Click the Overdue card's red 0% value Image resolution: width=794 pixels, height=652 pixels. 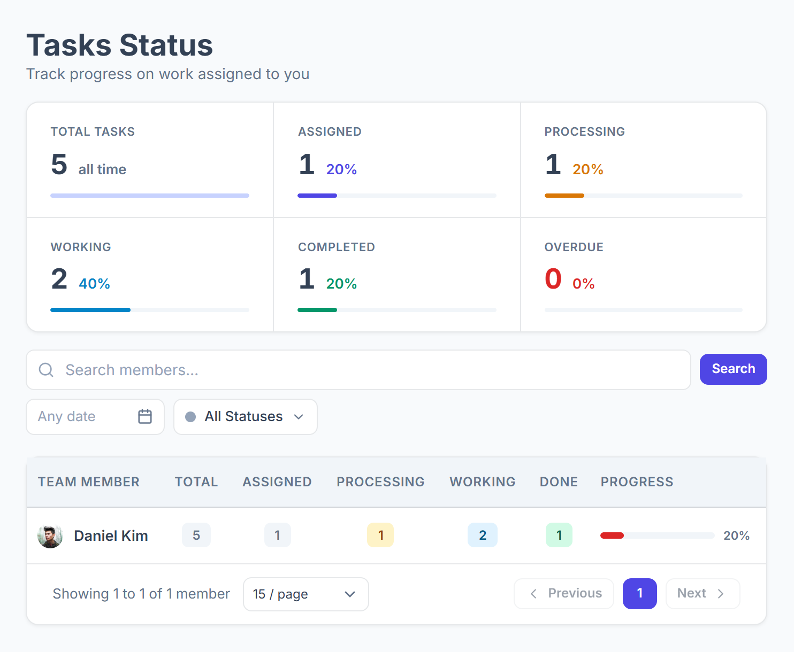tap(584, 284)
